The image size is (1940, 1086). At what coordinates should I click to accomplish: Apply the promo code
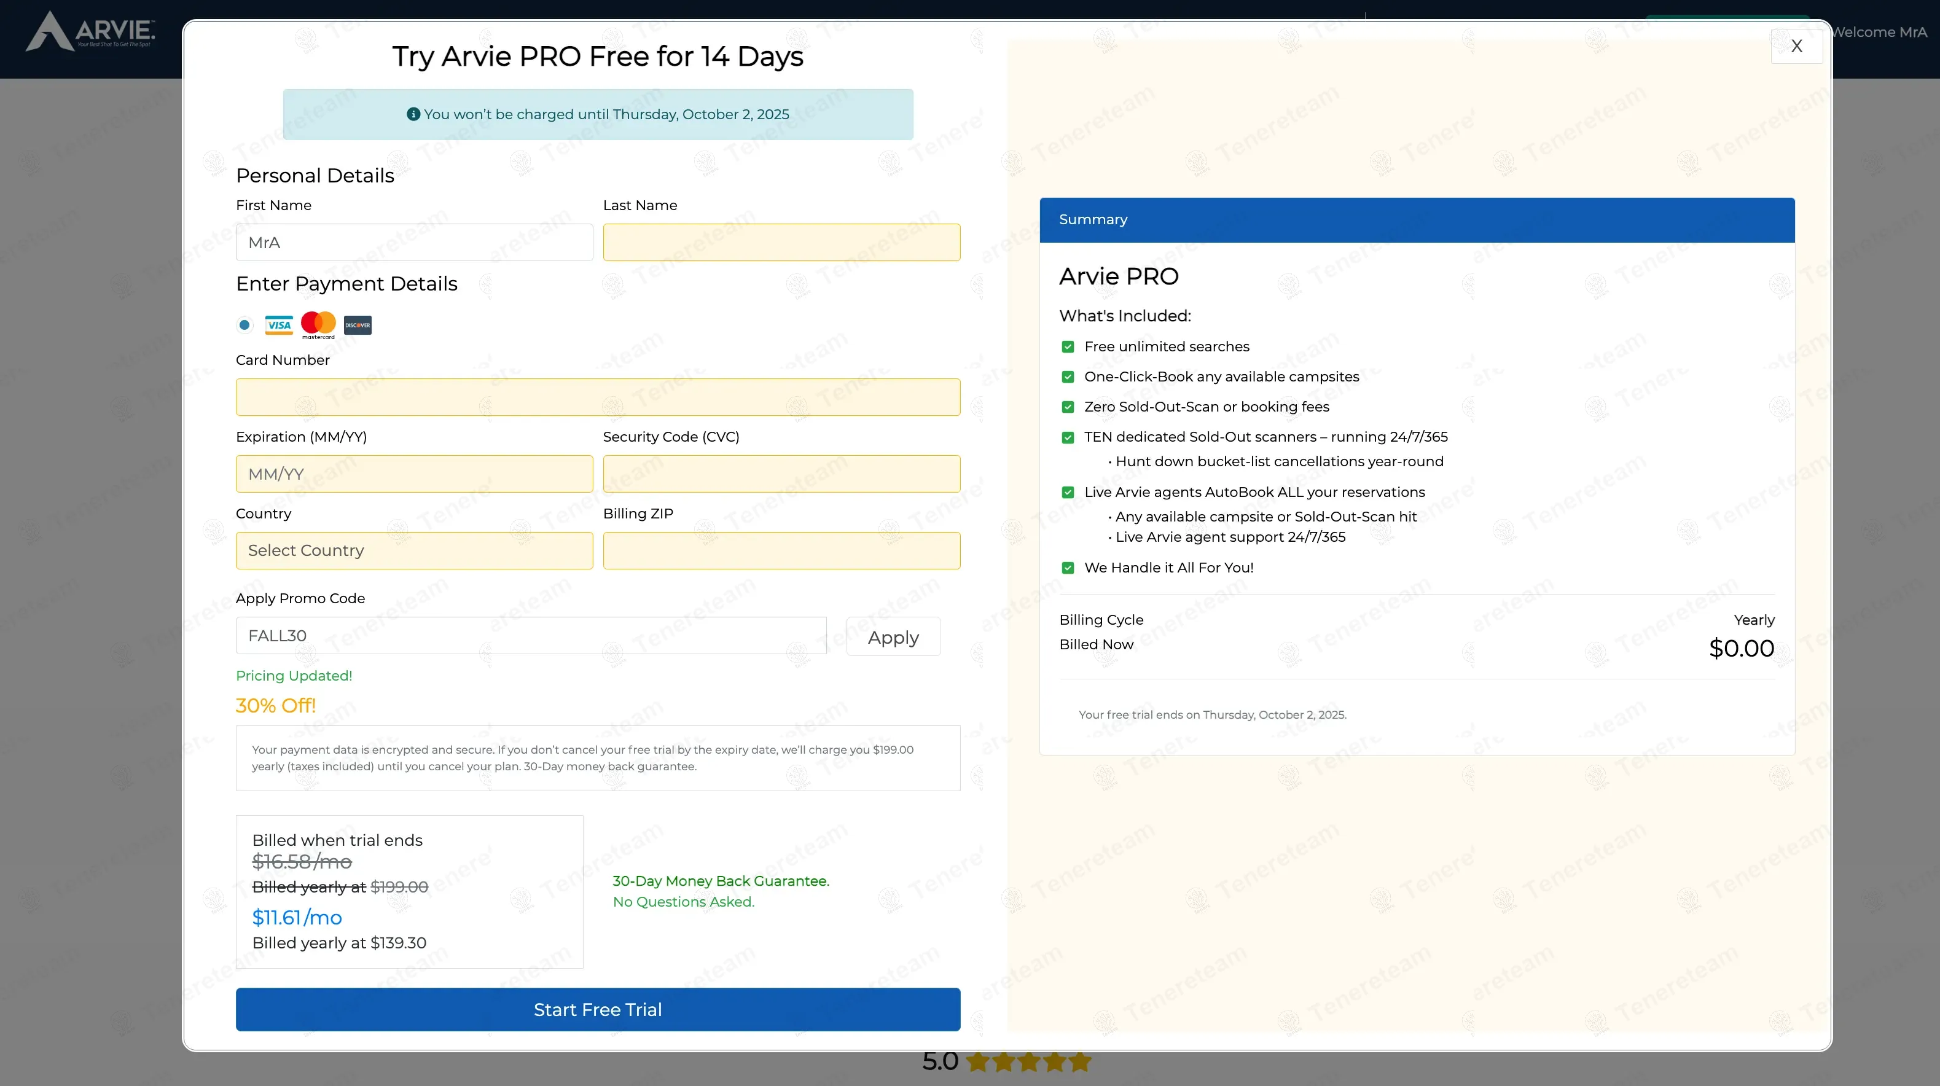893,636
